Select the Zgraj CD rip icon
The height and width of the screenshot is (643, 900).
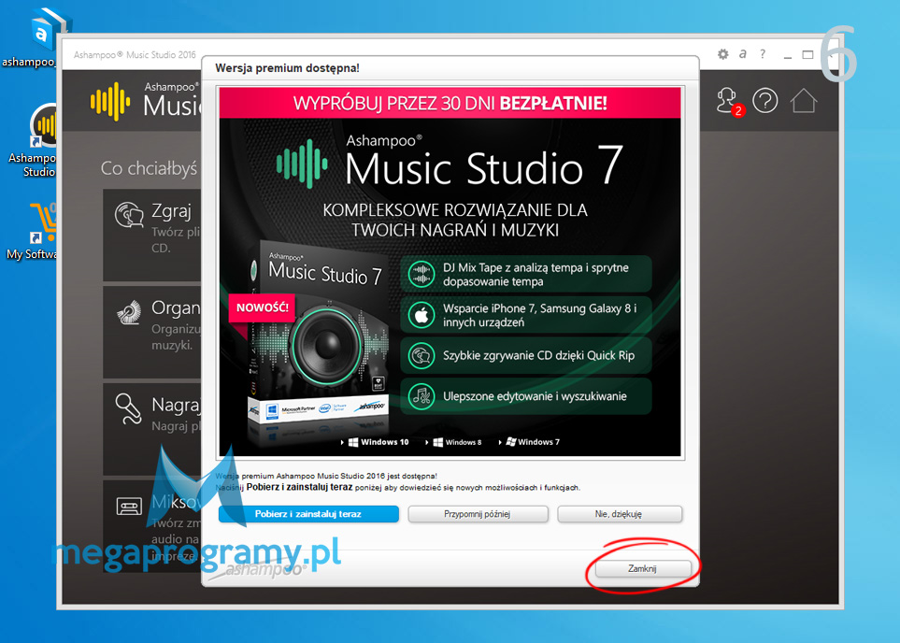(x=129, y=215)
